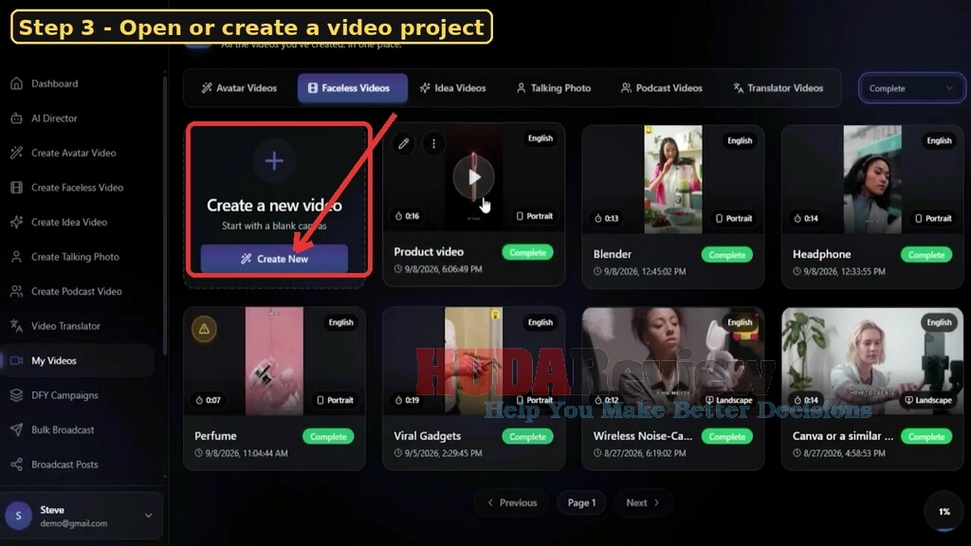This screenshot has width=971, height=546.
Task: Expand the Steve account menu chevron
Action: [148, 516]
